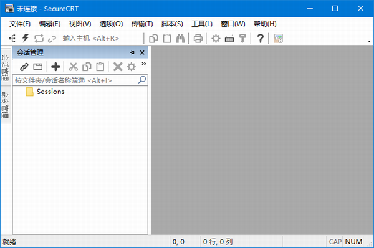Click the SecureCRT title bar app icon
374x248 pixels.
pos(9,9)
